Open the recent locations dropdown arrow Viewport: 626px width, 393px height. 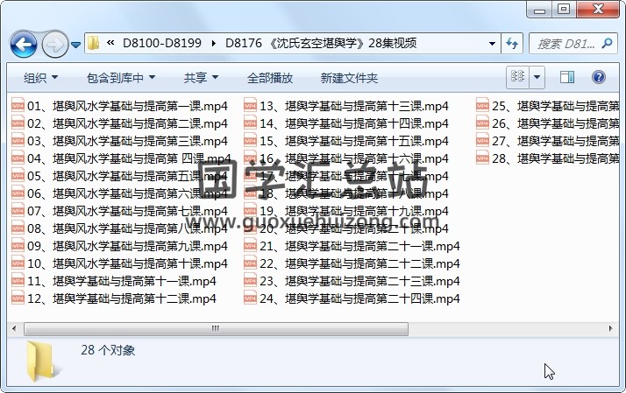point(76,45)
